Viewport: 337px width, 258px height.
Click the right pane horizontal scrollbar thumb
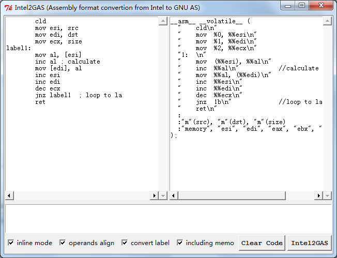pos(232,195)
